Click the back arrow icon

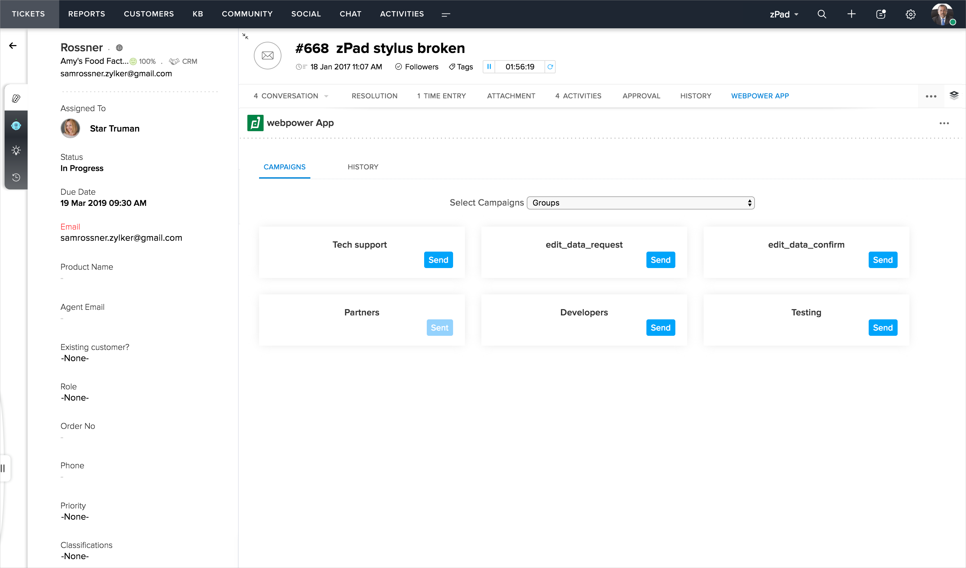coord(13,46)
